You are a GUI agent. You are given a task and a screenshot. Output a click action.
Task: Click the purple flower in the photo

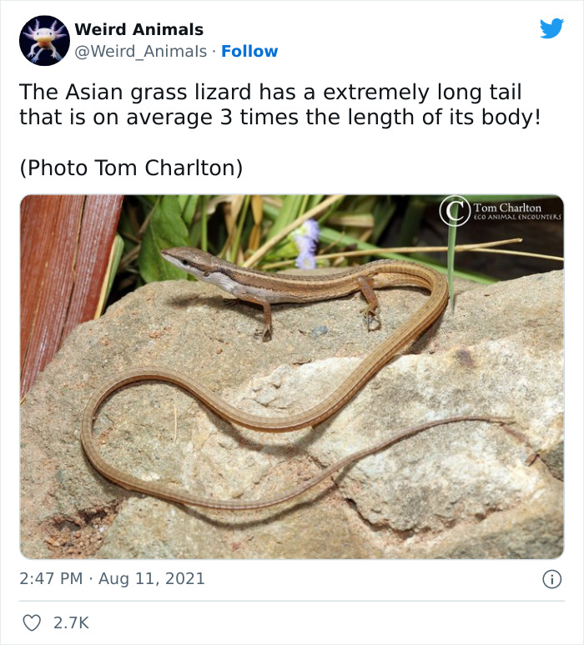pos(306,242)
